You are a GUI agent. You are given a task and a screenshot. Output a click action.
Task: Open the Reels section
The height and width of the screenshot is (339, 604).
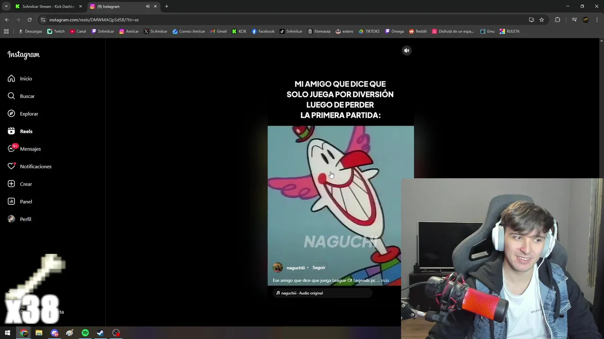coord(20,131)
